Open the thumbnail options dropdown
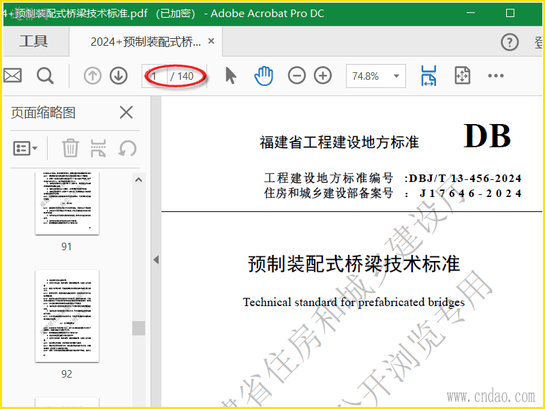 coord(25,148)
